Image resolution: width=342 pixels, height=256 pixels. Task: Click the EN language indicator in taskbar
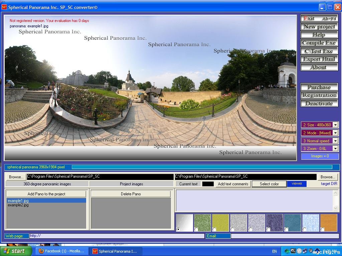275,251
